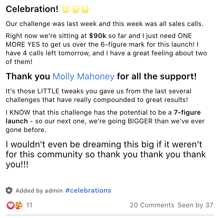Click the care hug reaction emoji
Viewport: 217px width, 218px height.
19,205
